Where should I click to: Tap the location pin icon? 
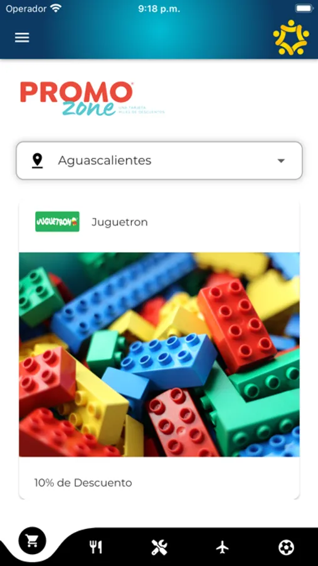[x=37, y=160]
